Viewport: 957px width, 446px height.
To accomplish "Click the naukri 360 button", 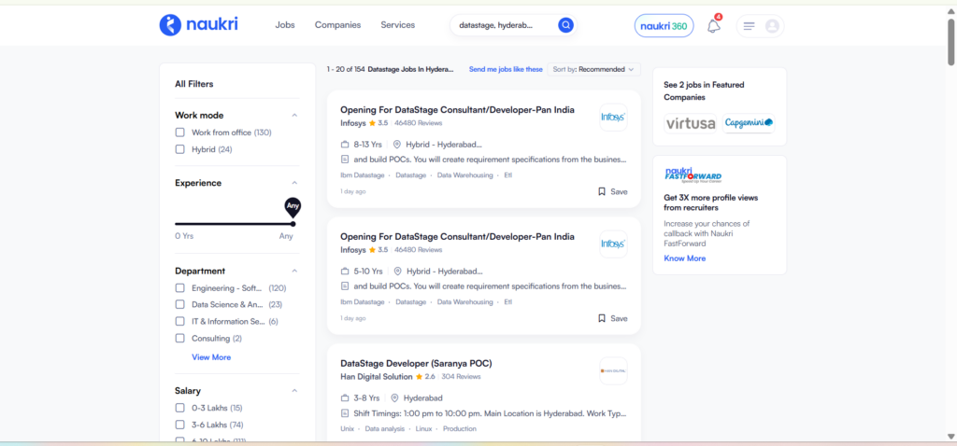I will click(x=664, y=26).
